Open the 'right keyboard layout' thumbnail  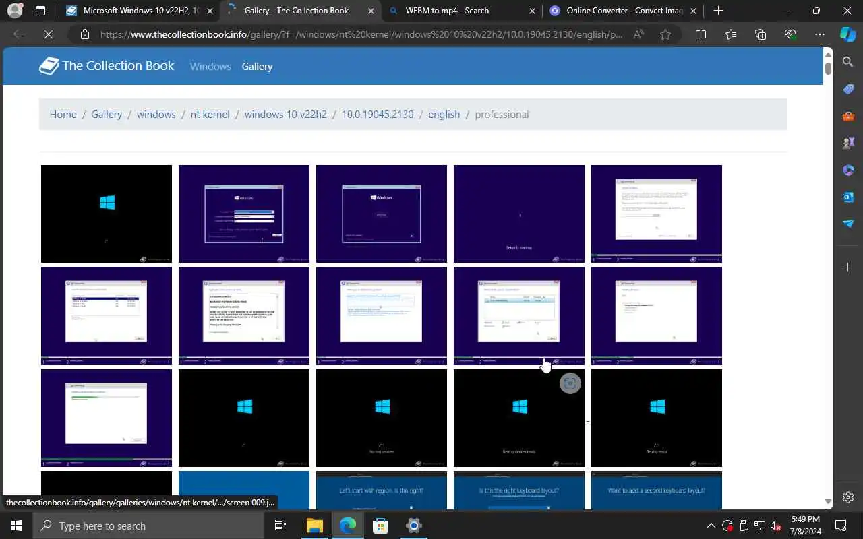[519, 490]
